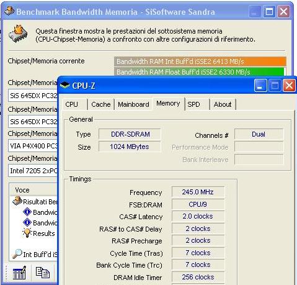Switch to the Cache tab
Viewport: 297px width, 285px height.
coord(101,104)
